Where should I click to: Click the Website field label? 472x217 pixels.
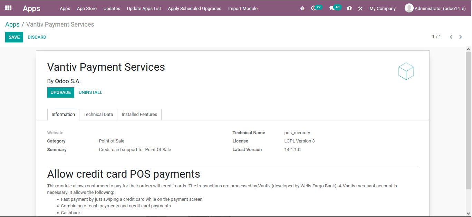tap(55, 132)
